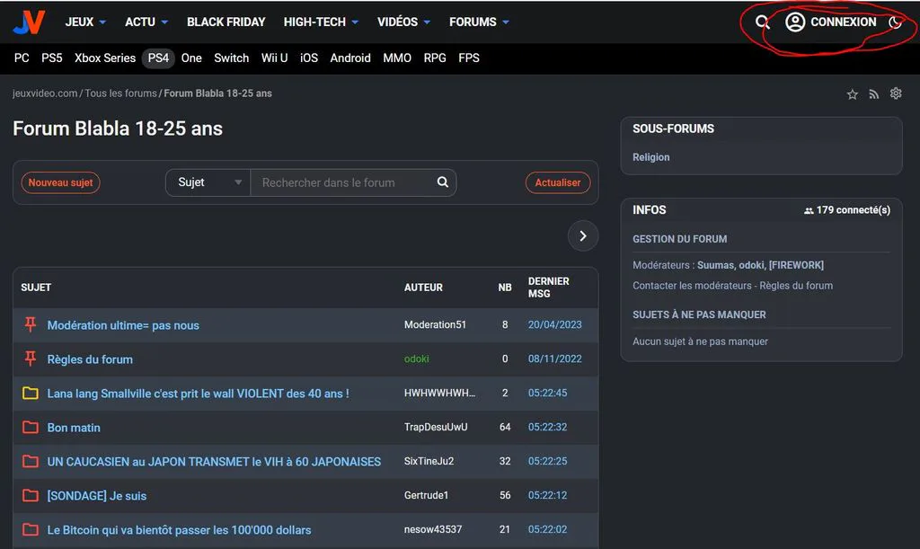Open the BLACK FRIDAY menu item

(226, 22)
